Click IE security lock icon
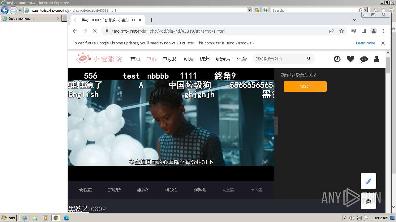The height and width of the screenshot is (222, 396). click(256, 10)
